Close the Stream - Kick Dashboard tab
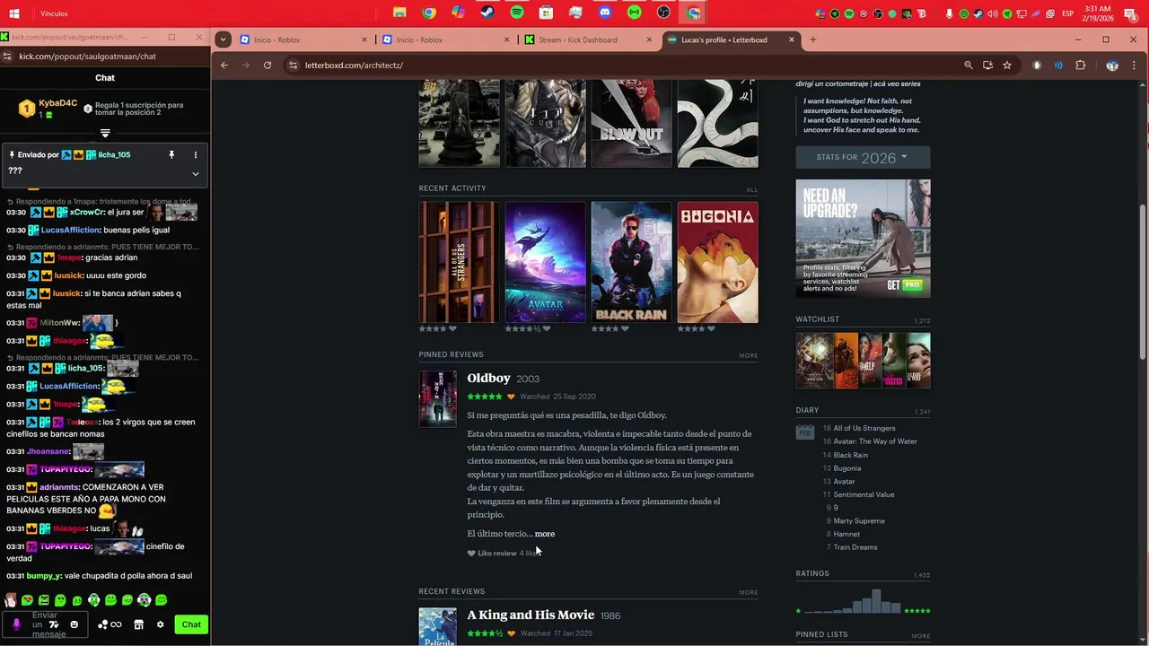 [x=649, y=39]
